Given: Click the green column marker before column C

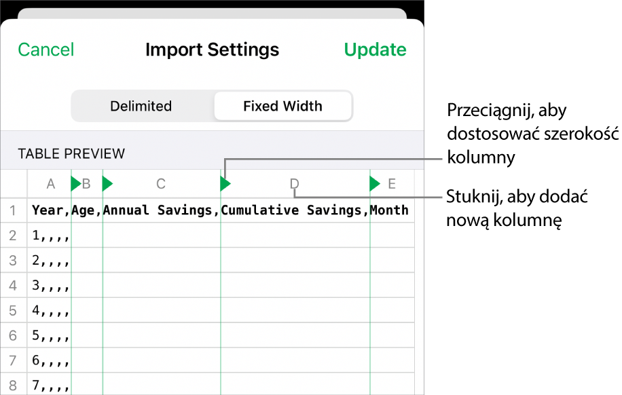Looking at the screenshot, I should coord(107,183).
